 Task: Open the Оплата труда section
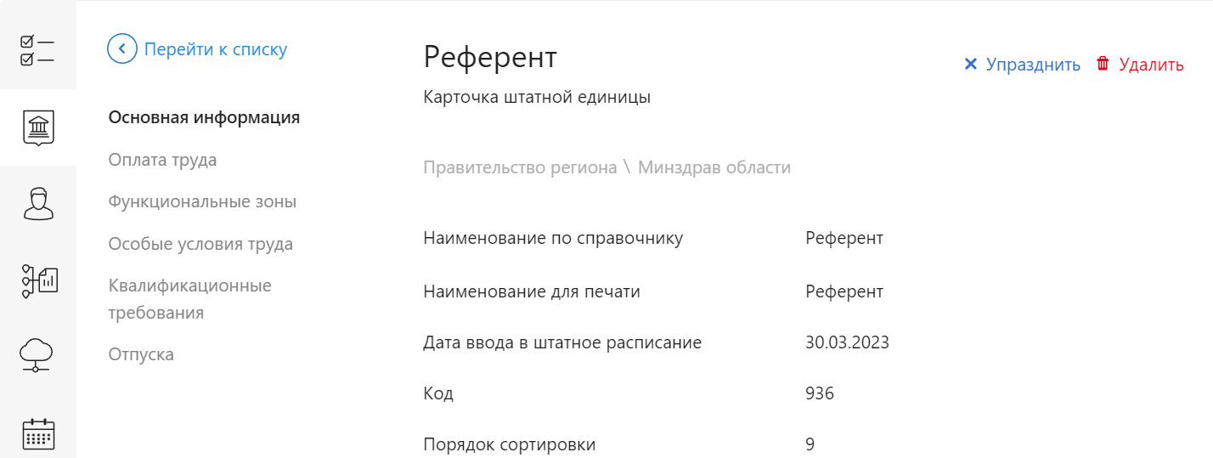pos(162,160)
